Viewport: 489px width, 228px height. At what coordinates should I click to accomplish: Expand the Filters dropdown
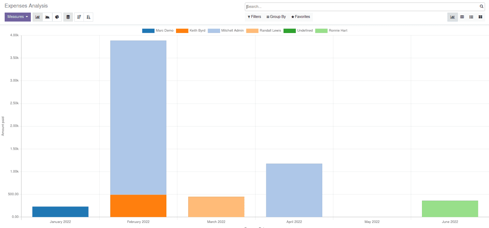click(x=254, y=17)
